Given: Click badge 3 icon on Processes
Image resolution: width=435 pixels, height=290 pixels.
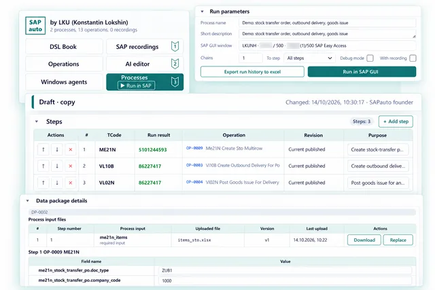Looking at the screenshot, I should [x=175, y=81].
